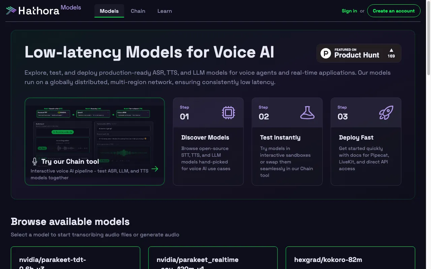
Task: Click the green arrow on Chain tool card
Action: [155, 169]
